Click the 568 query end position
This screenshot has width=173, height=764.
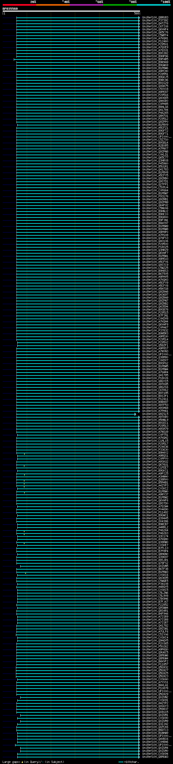coord(136,13)
